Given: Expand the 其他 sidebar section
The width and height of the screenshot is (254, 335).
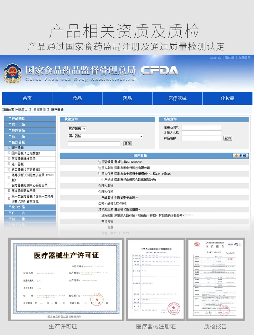Looking at the screenshot, I should tap(30, 219).
